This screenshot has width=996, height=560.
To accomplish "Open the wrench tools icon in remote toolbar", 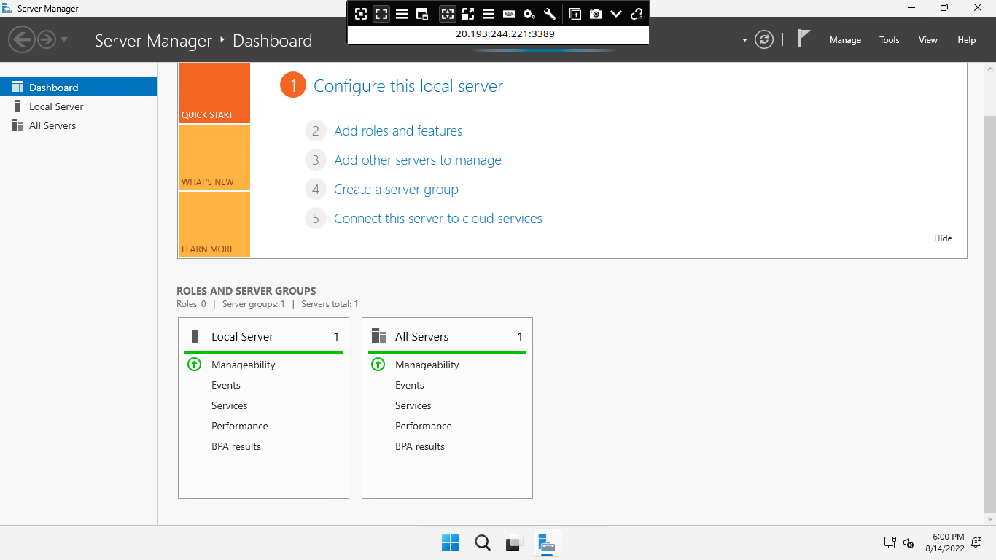I will point(550,14).
